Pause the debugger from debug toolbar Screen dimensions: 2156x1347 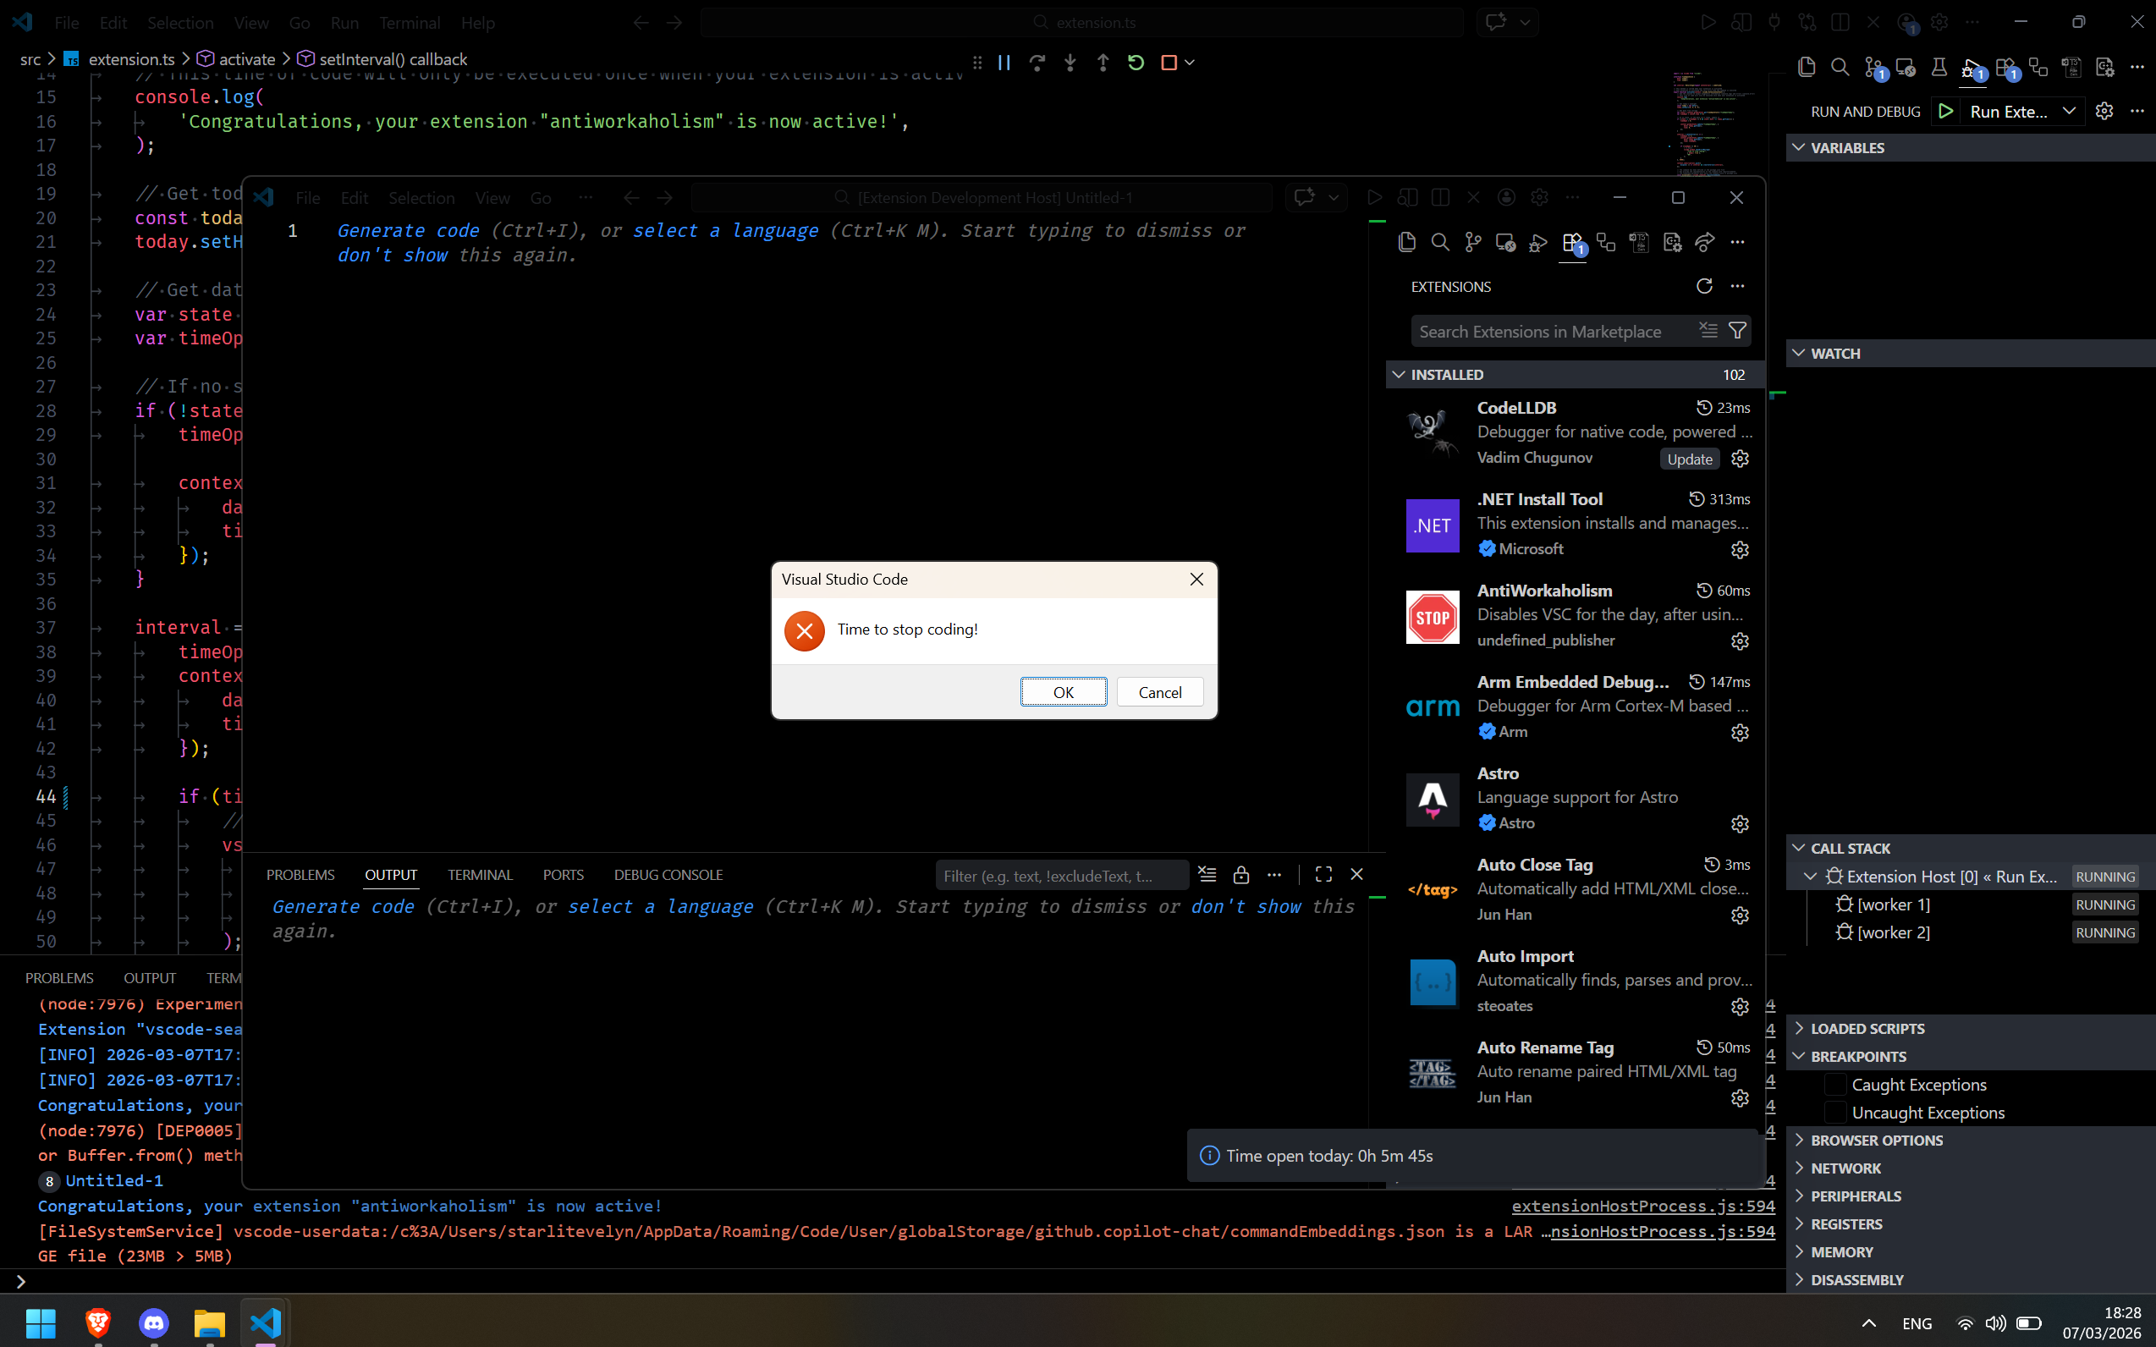(1004, 63)
